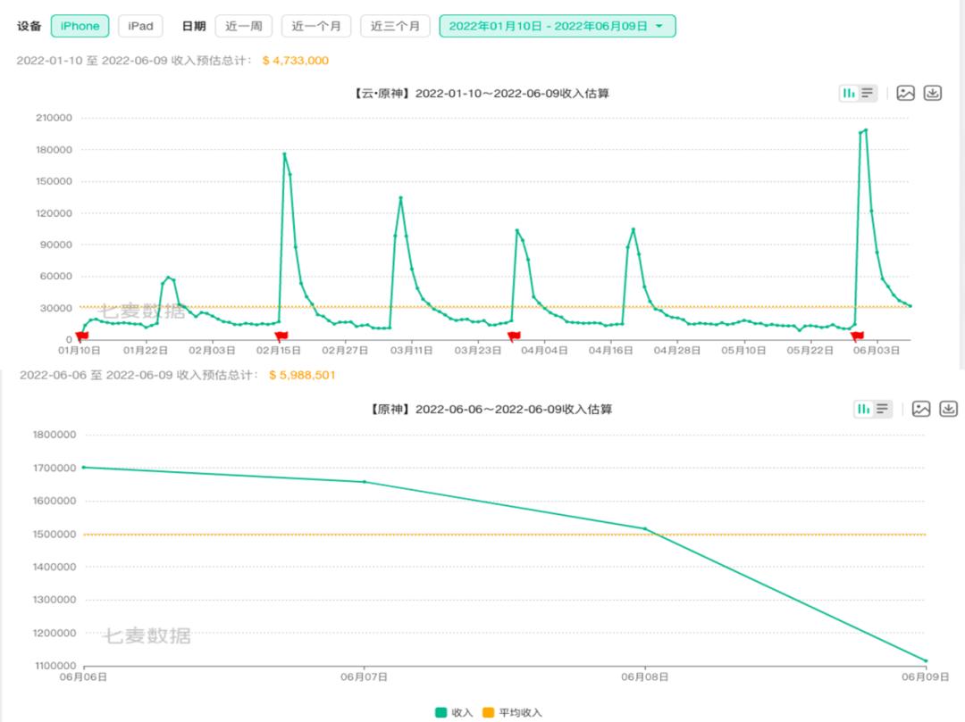Open the date range picker dropdown
The width and height of the screenshot is (965, 722).
pos(557,26)
